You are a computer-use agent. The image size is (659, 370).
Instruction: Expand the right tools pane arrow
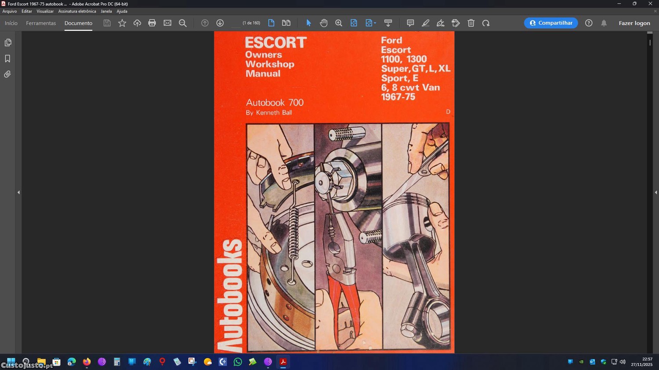coord(655,192)
